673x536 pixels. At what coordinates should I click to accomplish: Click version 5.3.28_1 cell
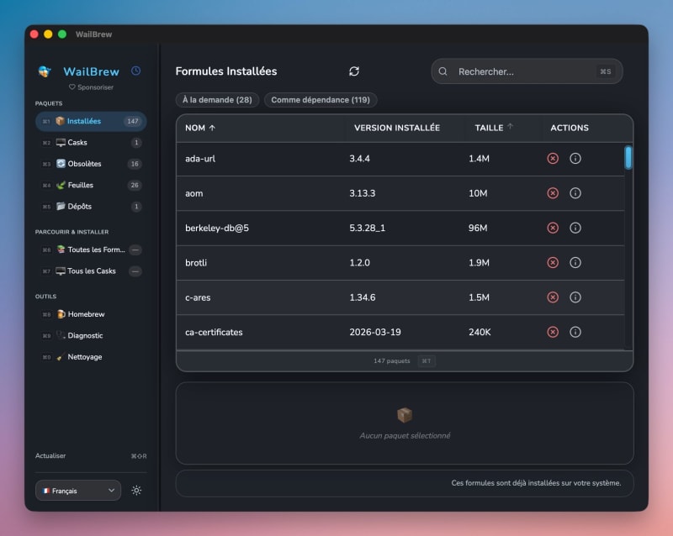[368, 229]
